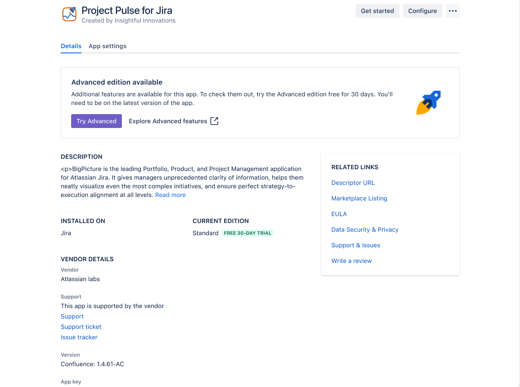Open the Support & Issues related link
This screenshot has width=520, height=387.
pyautogui.click(x=356, y=245)
